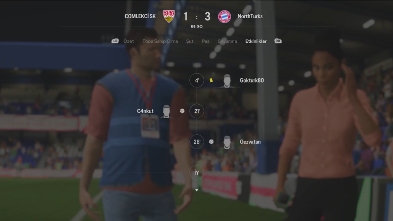Expand more events with the down arrow

coord(197,190)
